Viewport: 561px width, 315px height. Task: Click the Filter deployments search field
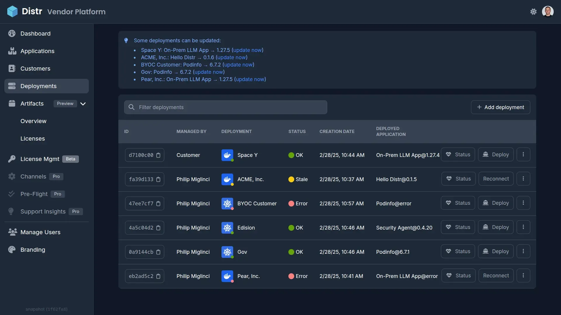[x=226, y=107]
